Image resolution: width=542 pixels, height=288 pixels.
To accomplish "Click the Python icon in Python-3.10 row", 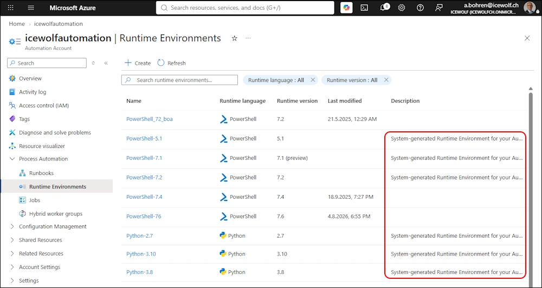I will (x=223, y=253).
